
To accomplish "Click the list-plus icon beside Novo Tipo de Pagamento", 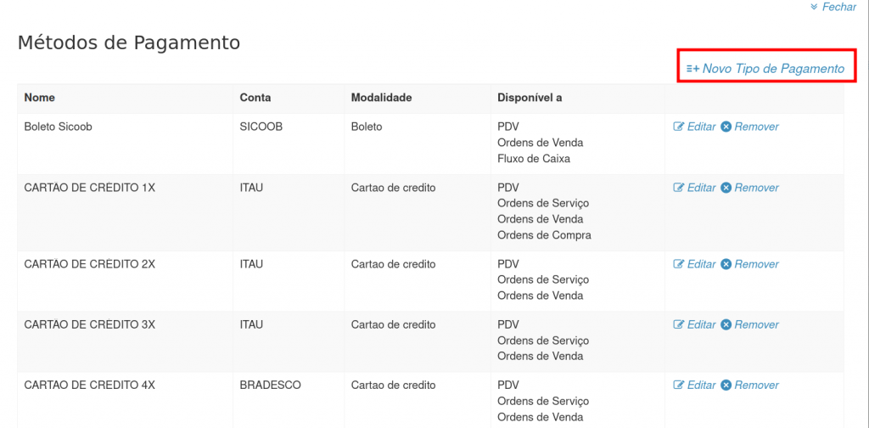I will click(x=692, y=69).
